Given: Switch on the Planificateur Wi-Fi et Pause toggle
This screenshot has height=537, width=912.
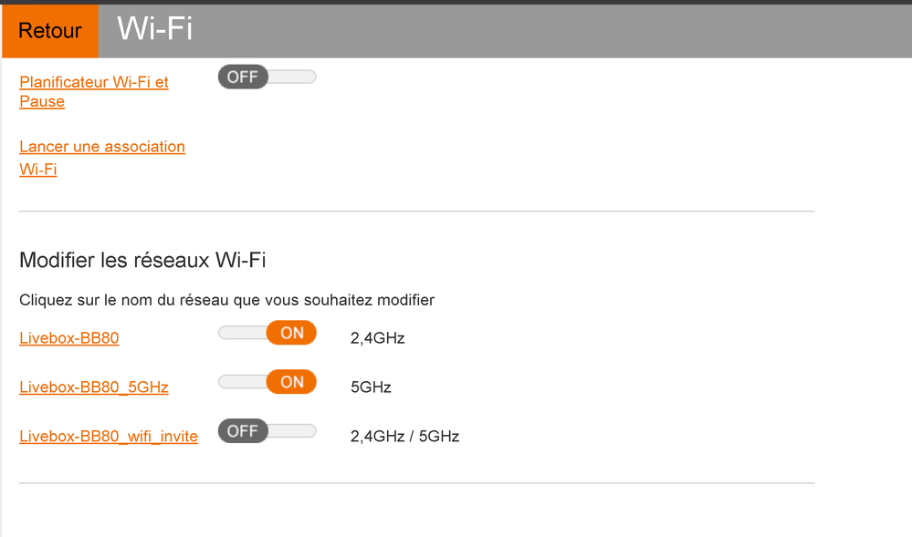Looking at the screenshot, I should [x=267, y=77].
